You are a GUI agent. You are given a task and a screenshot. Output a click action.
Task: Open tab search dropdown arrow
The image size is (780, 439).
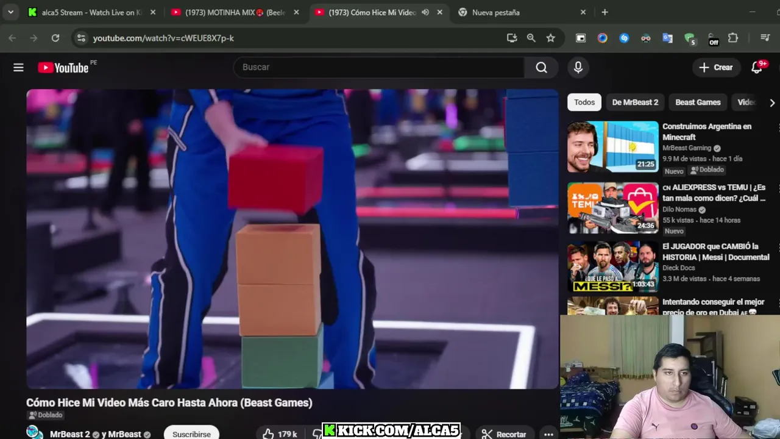[x=10, y=12]
